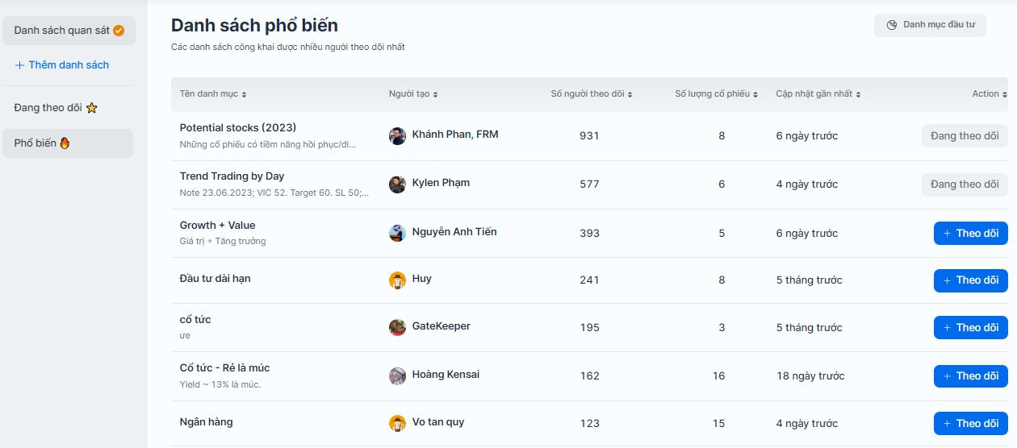This screenshot has height=448, width=1017.
Task: Open Danh mục đầu tư button
Action: (930, 25)
